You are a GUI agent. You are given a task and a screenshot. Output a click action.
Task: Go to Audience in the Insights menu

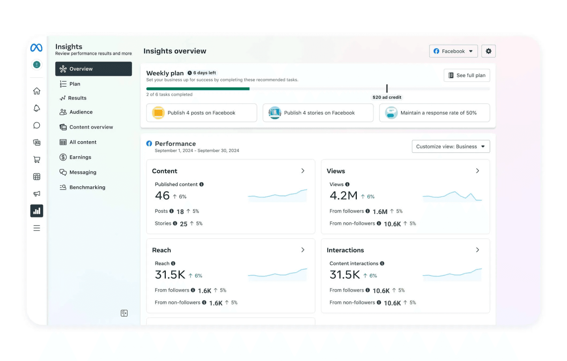pyautogui.click(x=81, y=112)
